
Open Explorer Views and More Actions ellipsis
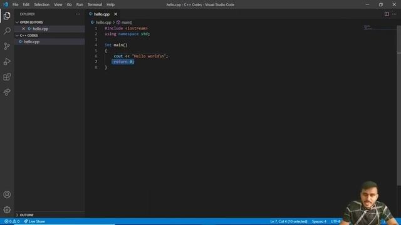(x=78, y=14)
